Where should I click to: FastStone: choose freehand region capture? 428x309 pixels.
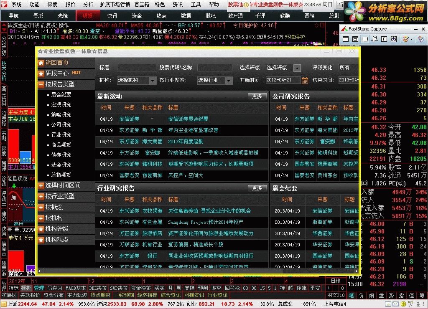374,39
